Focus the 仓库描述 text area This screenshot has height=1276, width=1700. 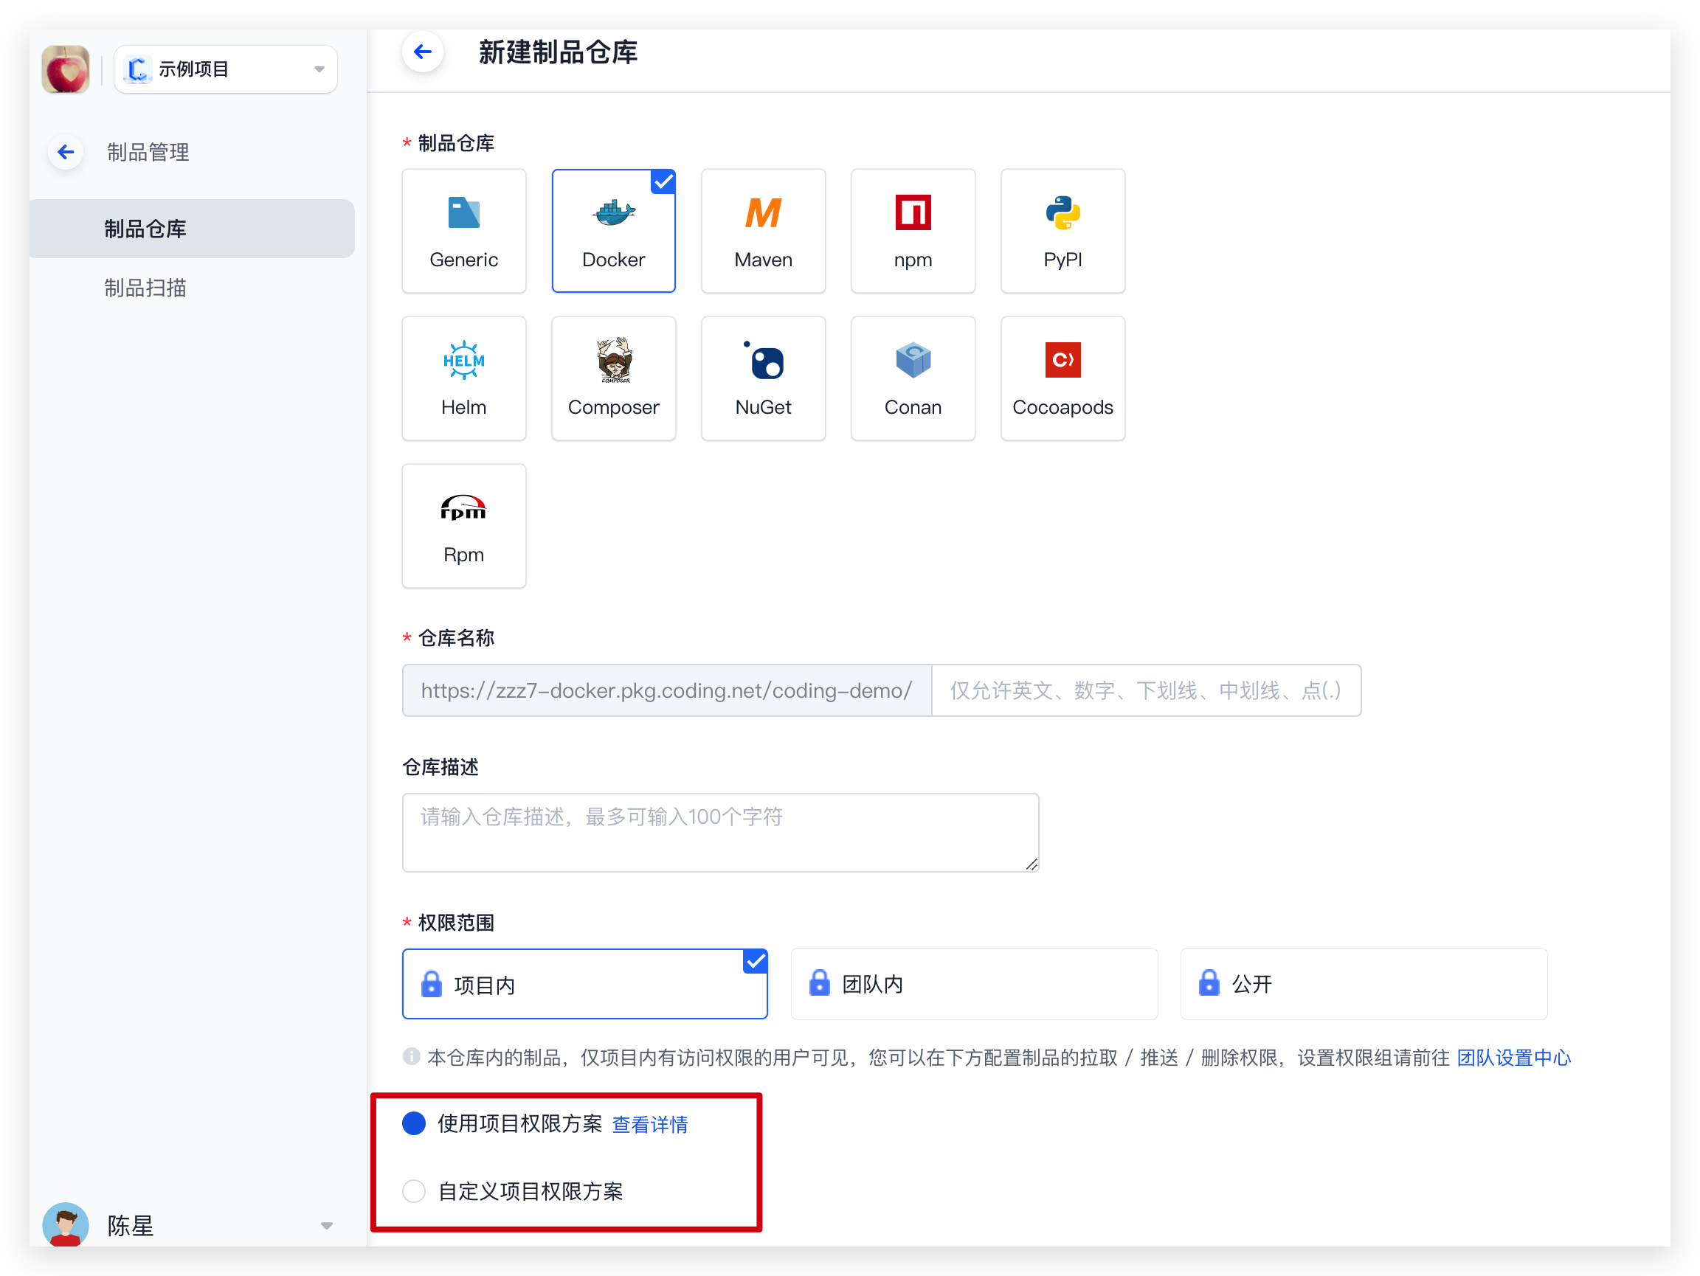coord(720,832)
